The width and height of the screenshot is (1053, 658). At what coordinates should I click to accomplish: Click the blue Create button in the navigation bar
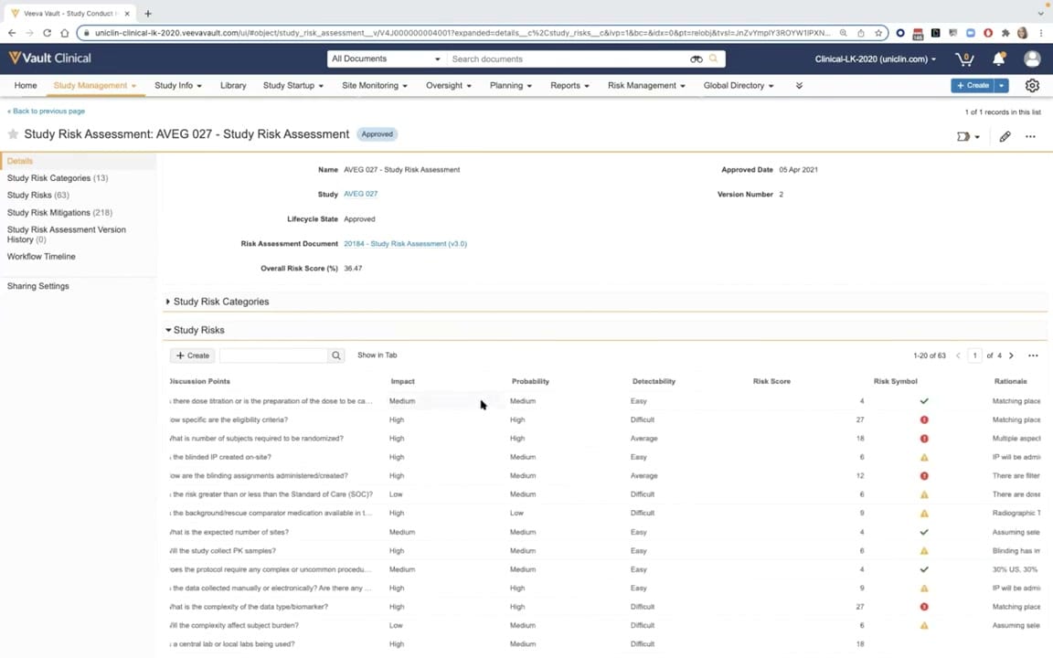973,86
